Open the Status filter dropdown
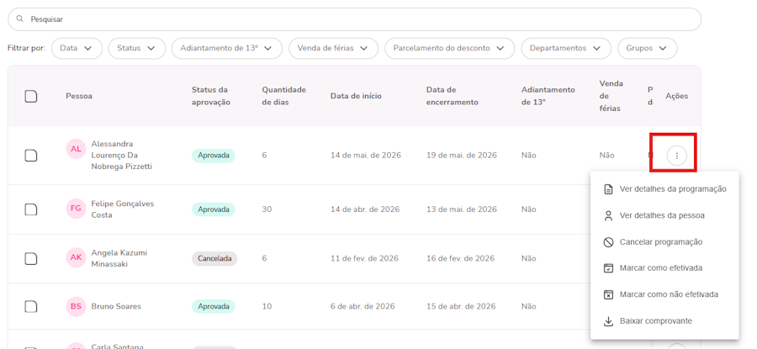 tap(136, 48)
